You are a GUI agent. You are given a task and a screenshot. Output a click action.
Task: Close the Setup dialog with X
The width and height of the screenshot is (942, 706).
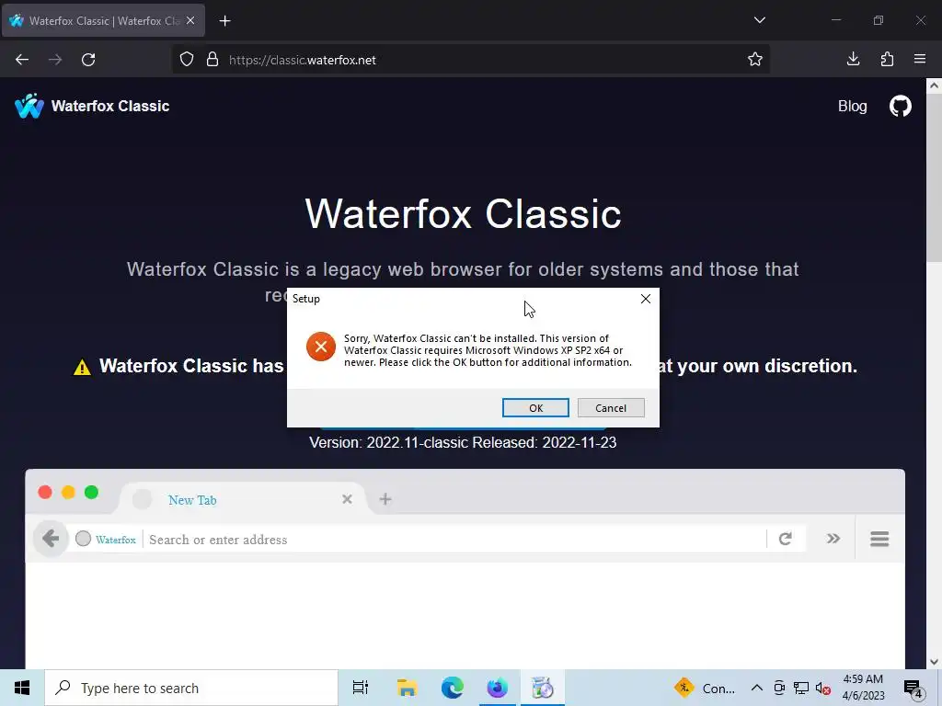tap(645, 299)
